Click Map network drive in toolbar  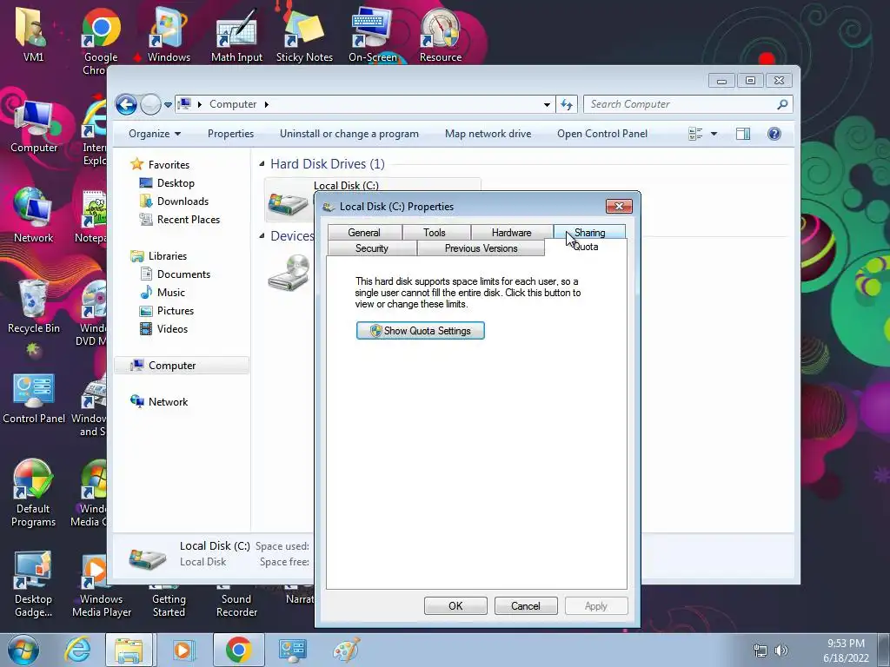(488, 134)
